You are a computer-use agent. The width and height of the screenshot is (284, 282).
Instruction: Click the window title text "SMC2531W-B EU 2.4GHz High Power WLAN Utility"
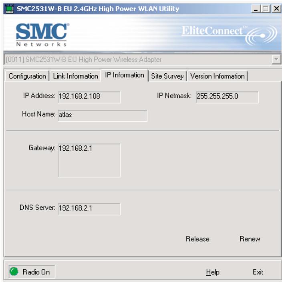tap(98, 9)
